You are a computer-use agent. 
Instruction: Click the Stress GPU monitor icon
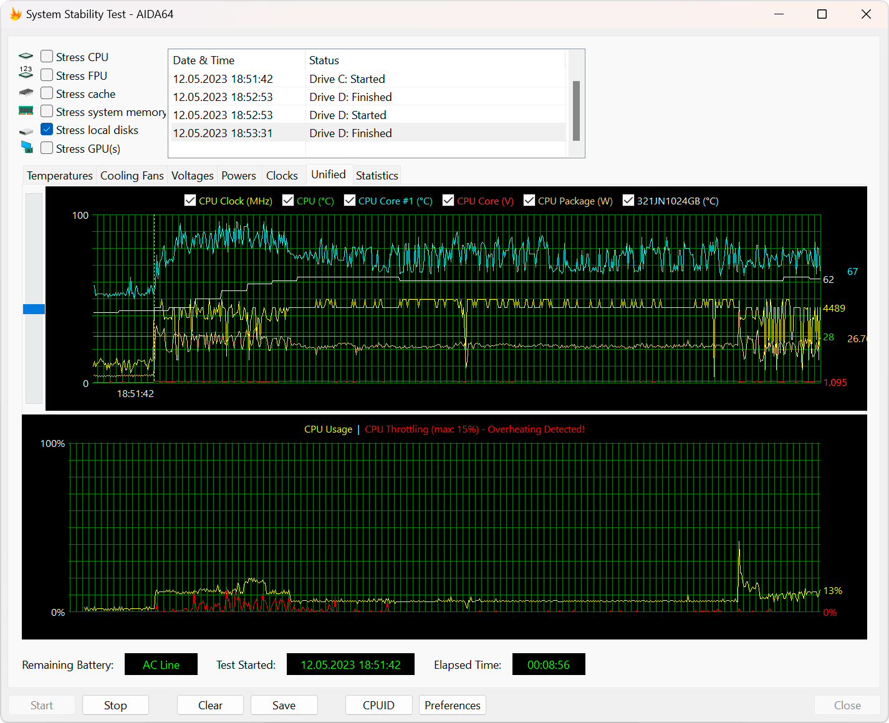pyautogui.click(x=26, y=147)
